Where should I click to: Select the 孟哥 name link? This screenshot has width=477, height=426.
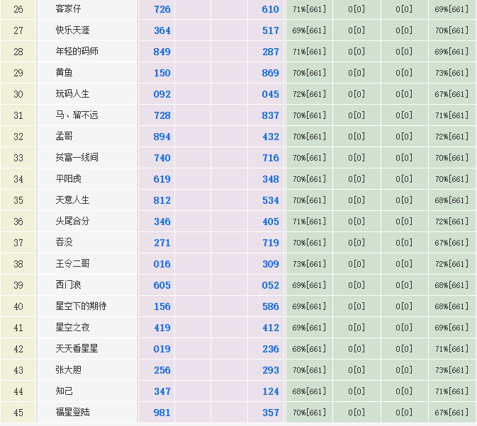64,137
